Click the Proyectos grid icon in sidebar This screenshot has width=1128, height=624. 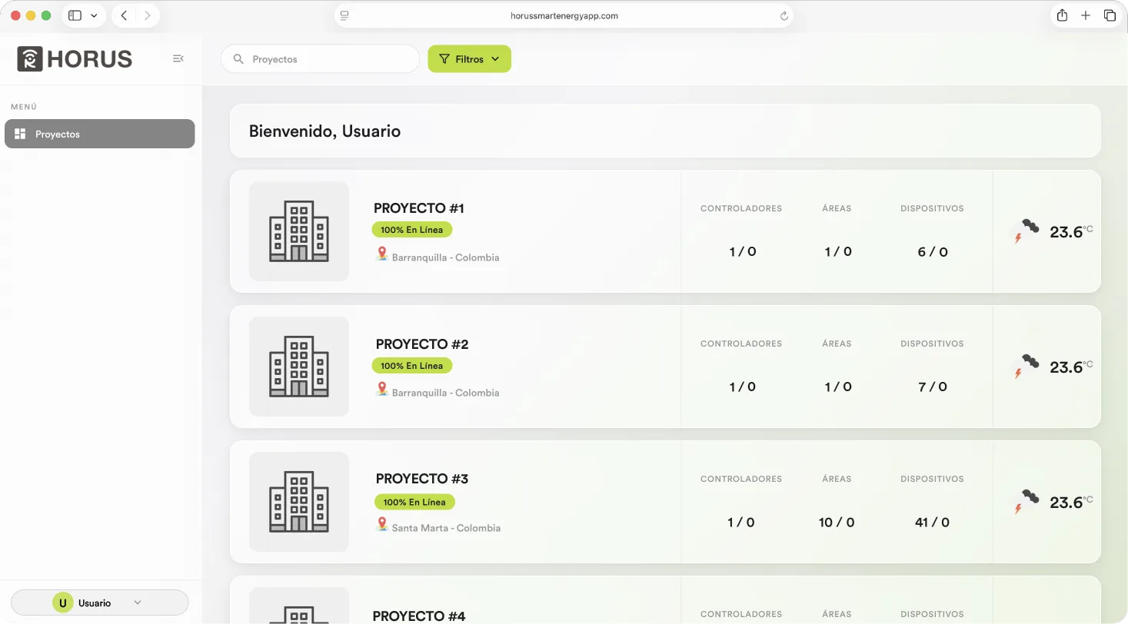(x=20, y=134)
